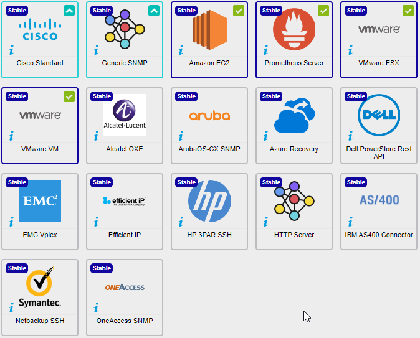Viewport: 420px width, 338px height.
Task: Click the OneAccess logo
Action: (125, 287)
